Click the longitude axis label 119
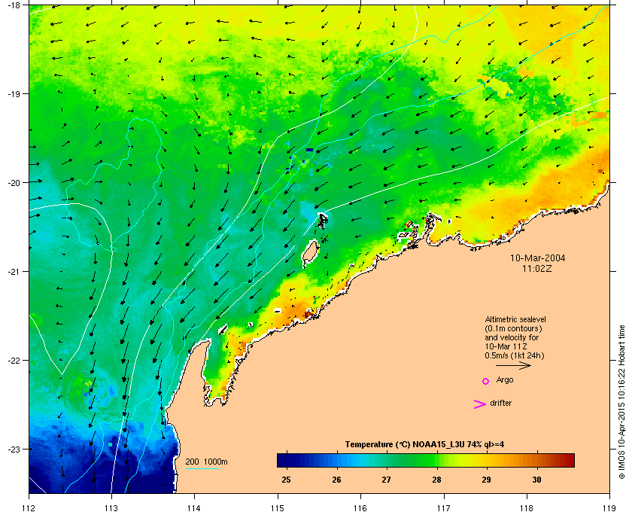632x512 pixels. (x=609, y=507)
